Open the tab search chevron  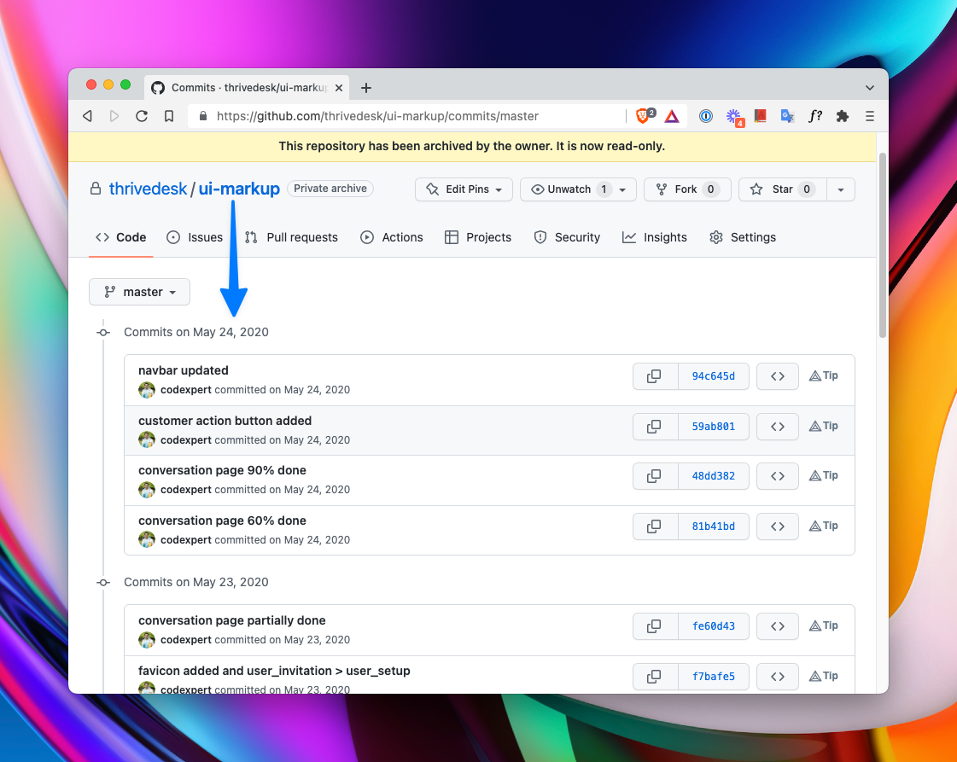(x=870, y=88)
